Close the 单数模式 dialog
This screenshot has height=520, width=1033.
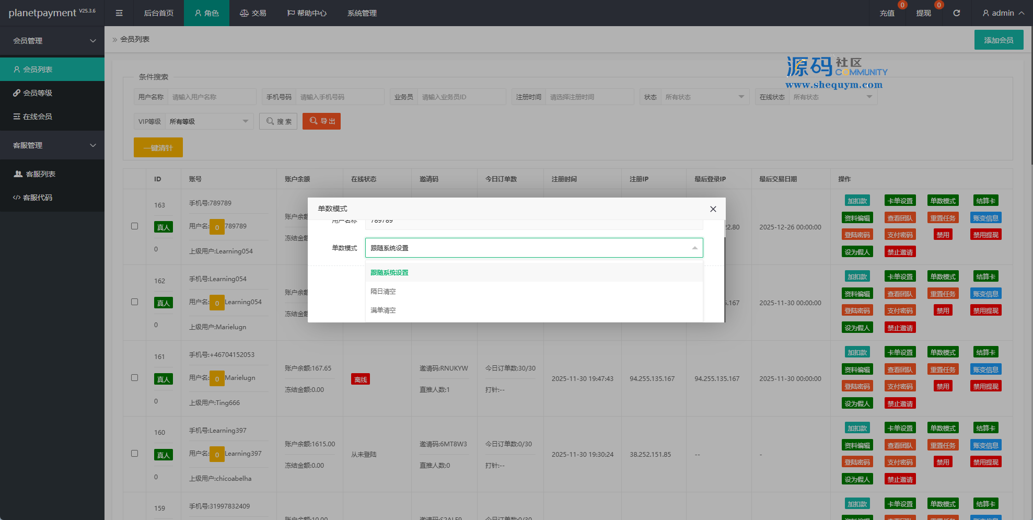tap(713, 209)
